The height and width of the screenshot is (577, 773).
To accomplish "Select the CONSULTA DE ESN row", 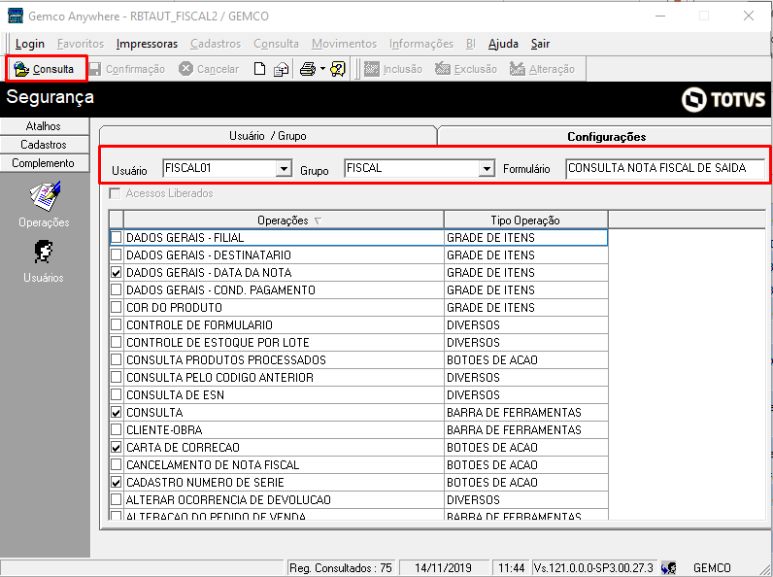I will click(358, 395).
